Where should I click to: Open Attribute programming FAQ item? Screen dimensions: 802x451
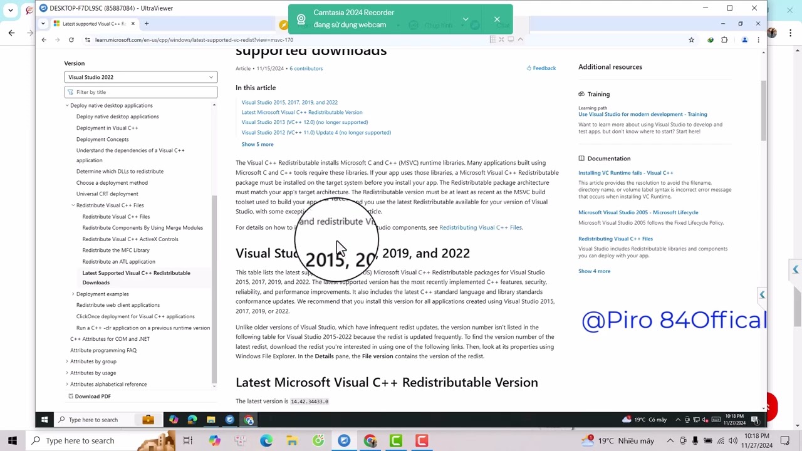click(x=103, y=350)
